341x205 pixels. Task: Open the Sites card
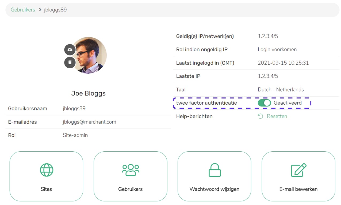click(x=46, y=176)
